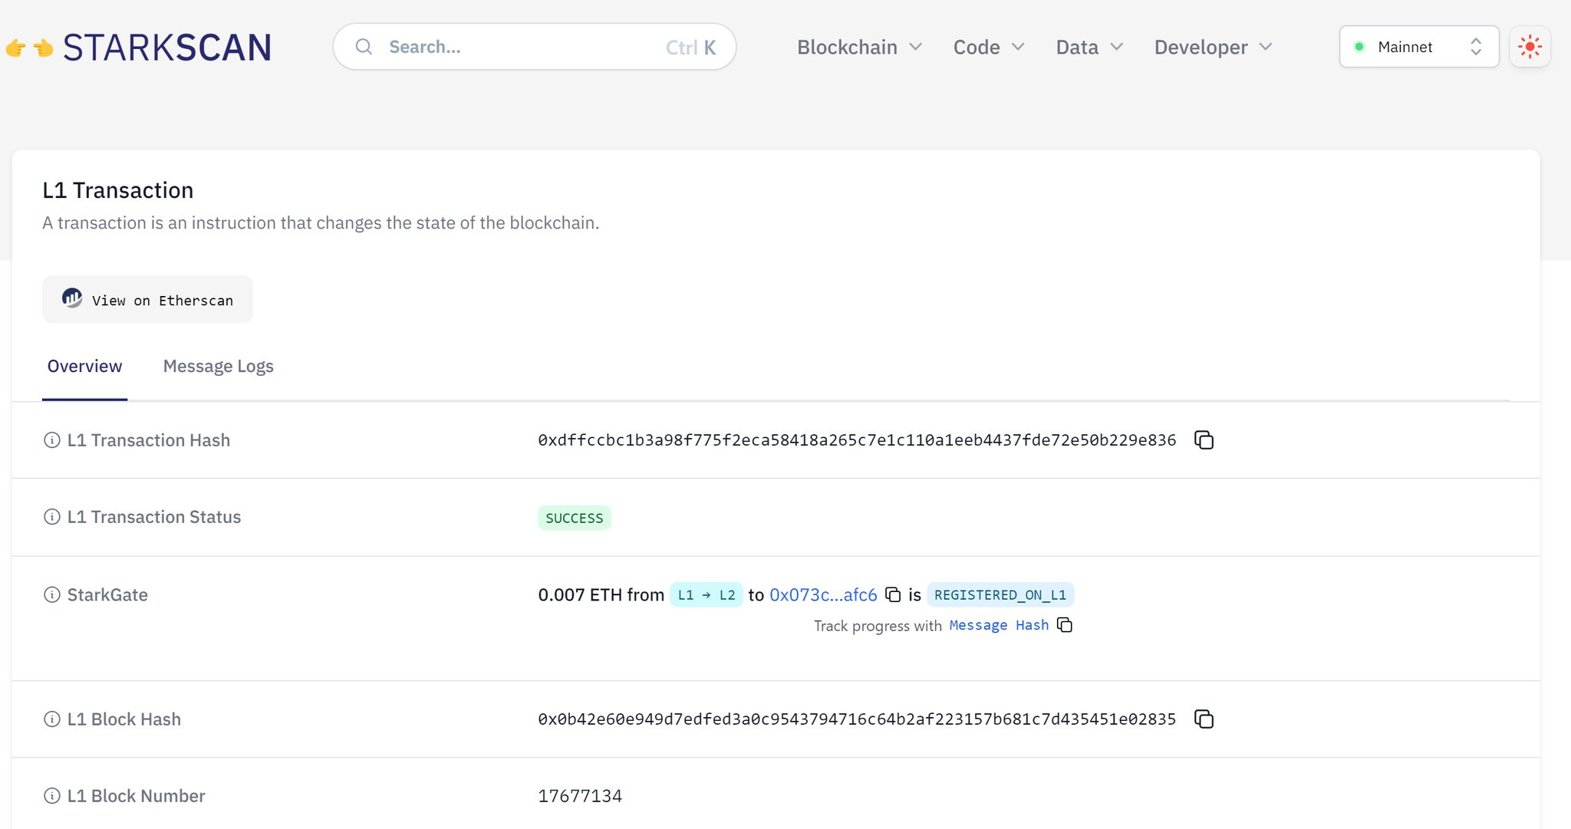
Task: Expand the Developer menu
Action: pos(1213,48)
